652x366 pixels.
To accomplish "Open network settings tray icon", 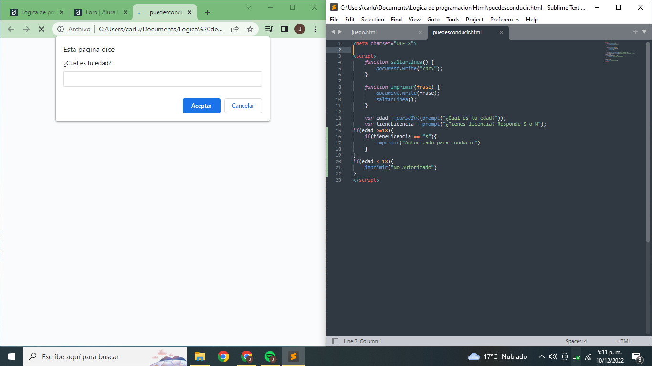I will [588, 356].
